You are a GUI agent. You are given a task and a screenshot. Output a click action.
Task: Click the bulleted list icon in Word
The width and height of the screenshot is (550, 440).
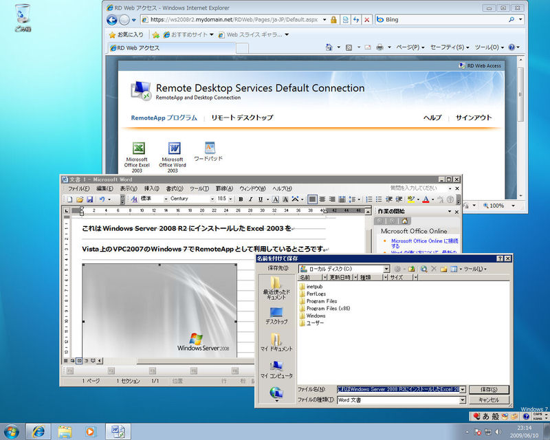coord(379,199)
